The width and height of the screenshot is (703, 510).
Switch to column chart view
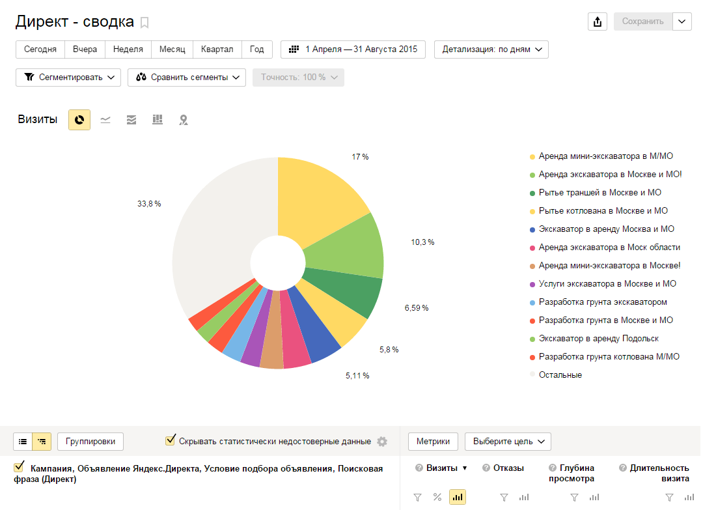click(158, 120)
